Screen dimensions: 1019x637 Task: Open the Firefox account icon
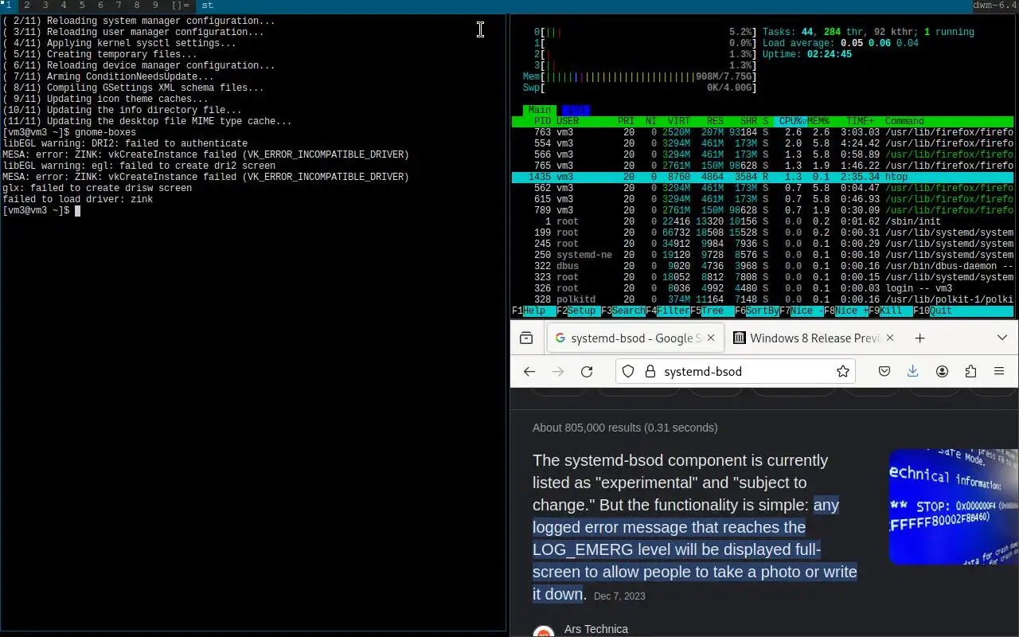(x=942, y=371)
